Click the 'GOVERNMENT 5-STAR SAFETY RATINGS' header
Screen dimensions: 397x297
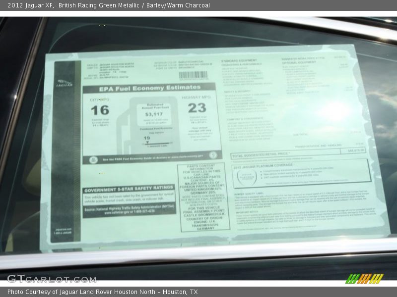click(129, 189)
